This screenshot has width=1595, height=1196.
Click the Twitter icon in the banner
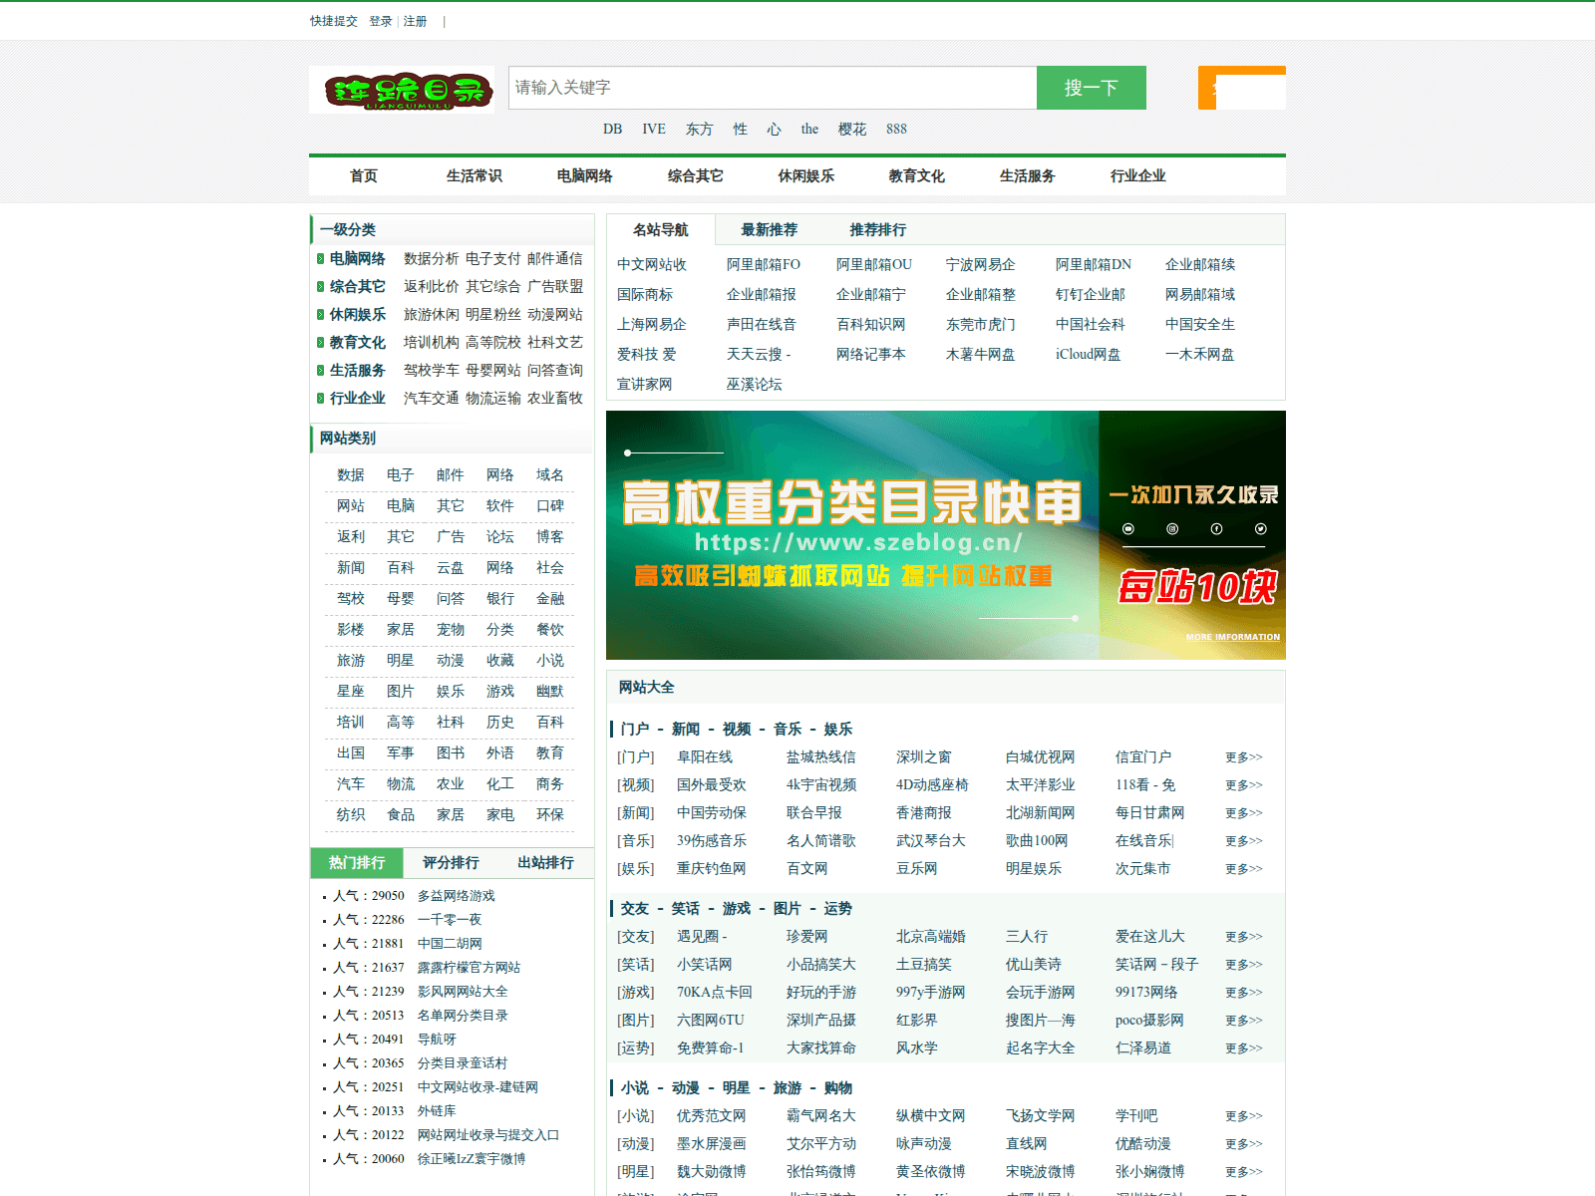click(x=1260, y=529)
